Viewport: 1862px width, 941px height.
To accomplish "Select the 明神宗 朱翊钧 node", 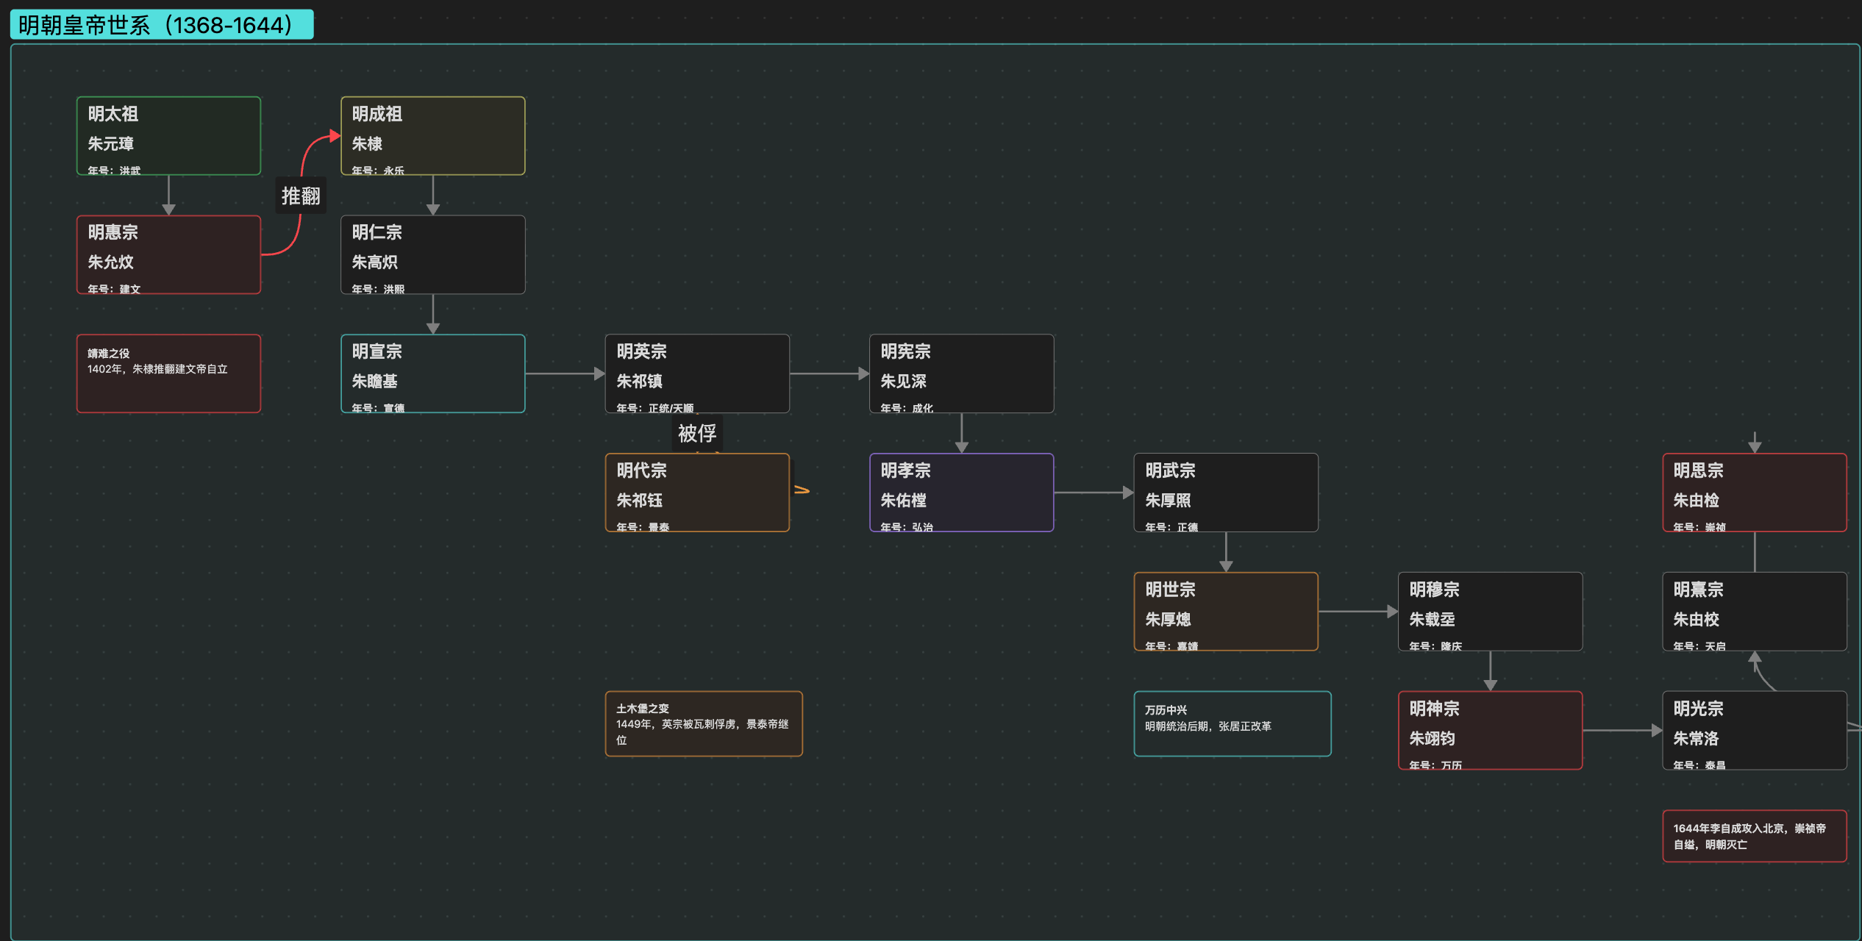I will (1490, 731).
